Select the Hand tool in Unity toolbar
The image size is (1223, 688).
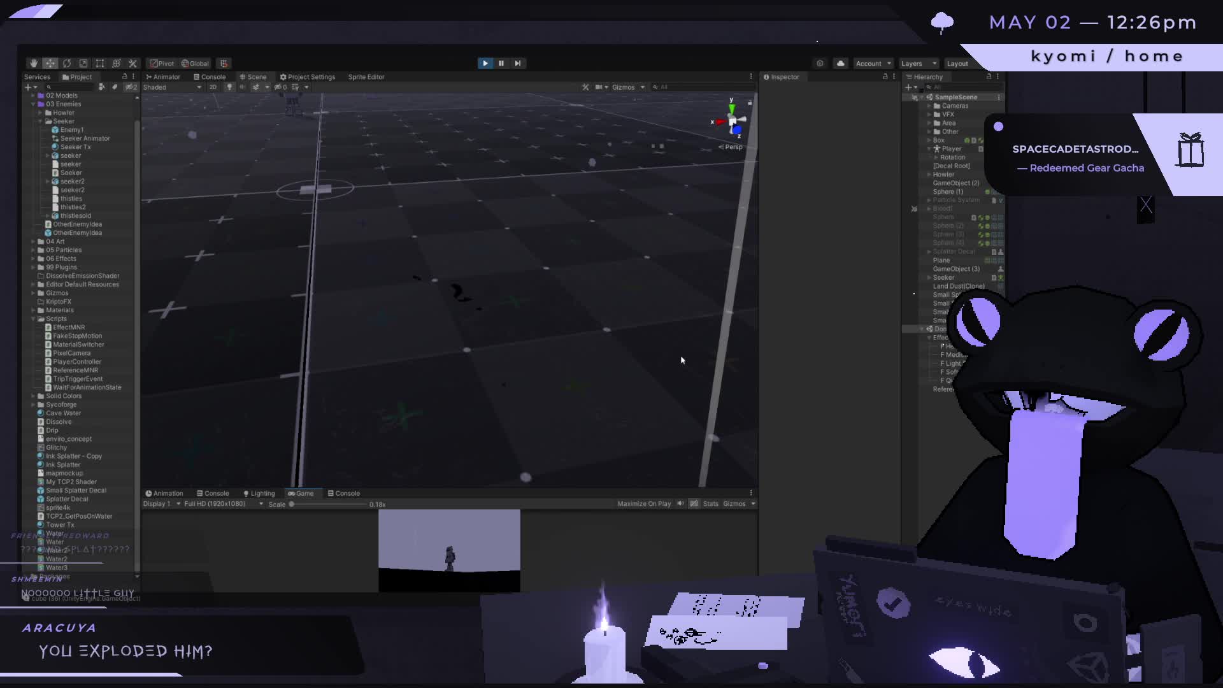[33, 63]
